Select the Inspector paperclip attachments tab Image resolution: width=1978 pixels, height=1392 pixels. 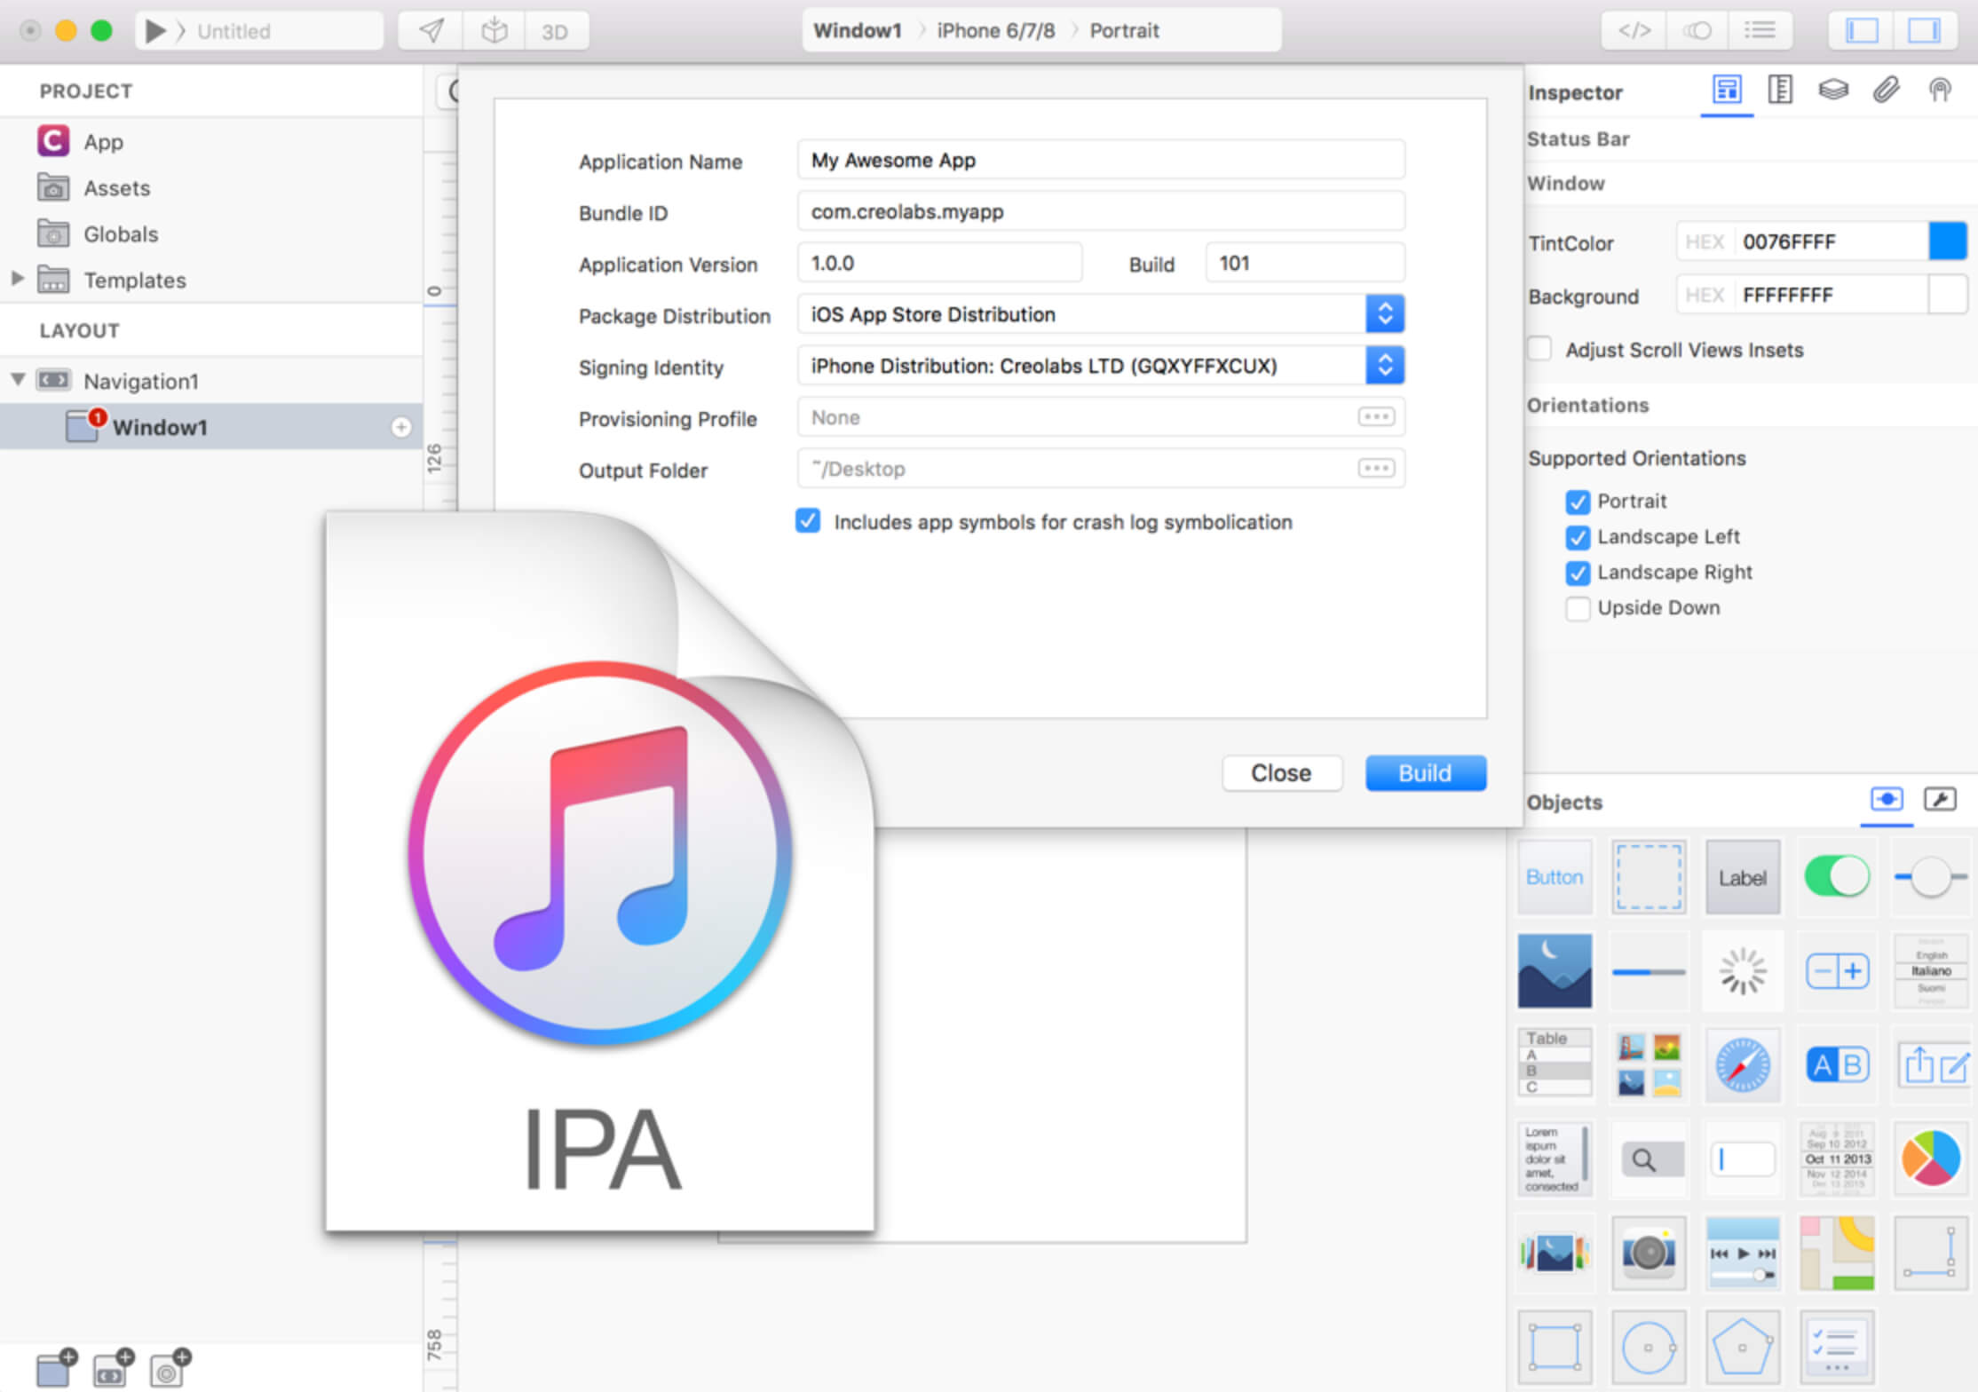pyautogui.click(x=1887, y=90)
